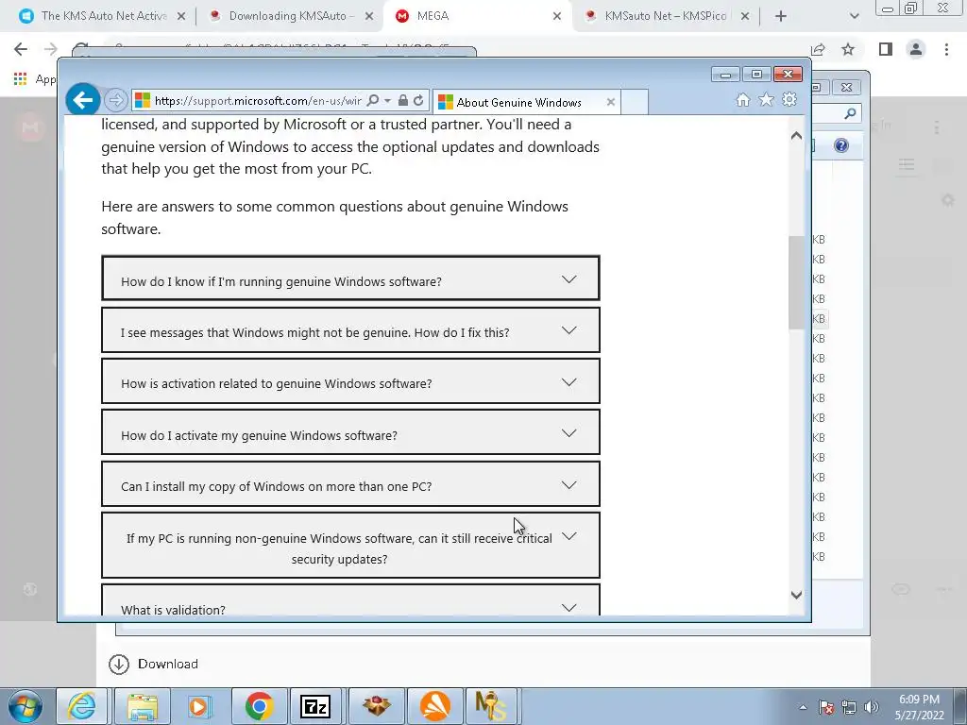Image resolution: width=967 pixels, height=725 pixels.
Task: Launch Internet Explorer from taskbar
Action: click(82, 706)
